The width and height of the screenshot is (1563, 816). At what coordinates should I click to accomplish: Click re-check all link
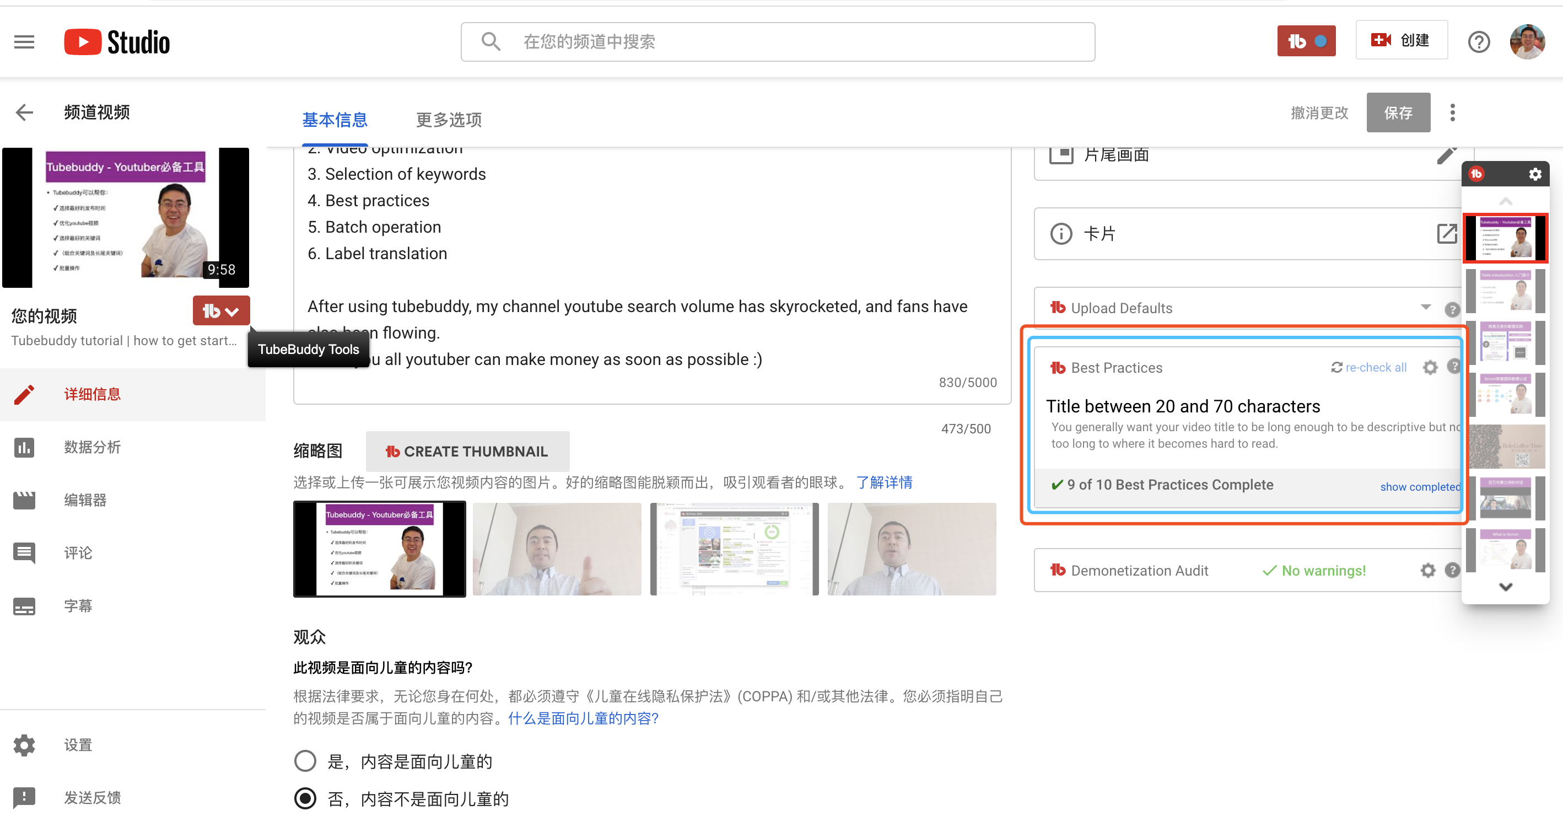(1368, 367)
